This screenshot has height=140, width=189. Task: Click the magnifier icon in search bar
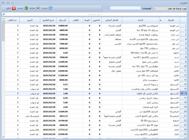[x=4, y=14]
